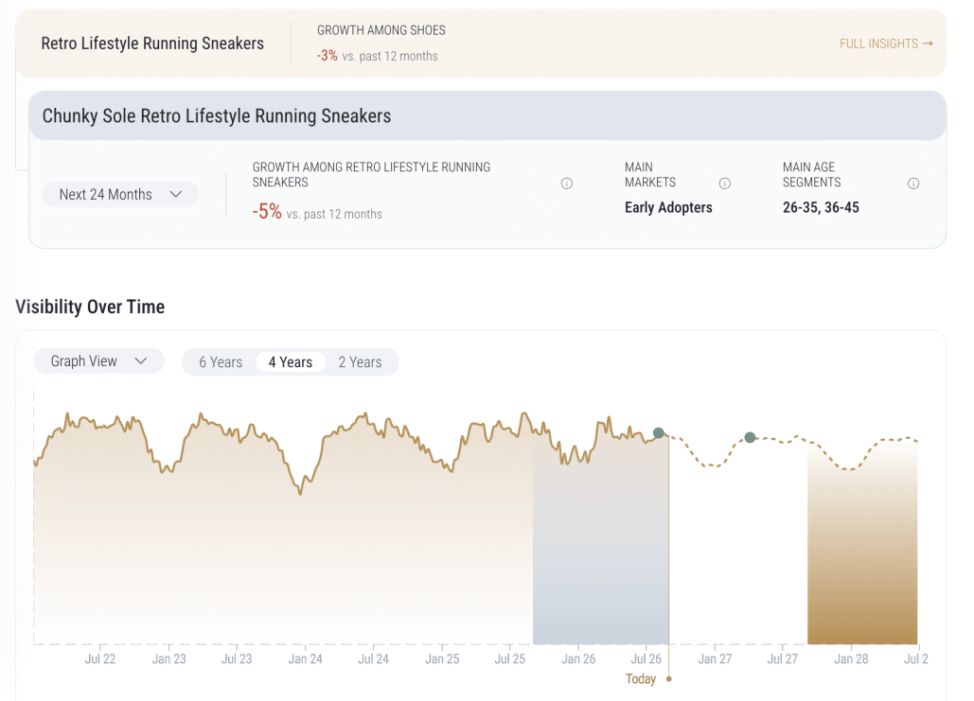The image size is (974, 701).
Task: Click the chevron icon of Graph View
Action: point(141,360)
